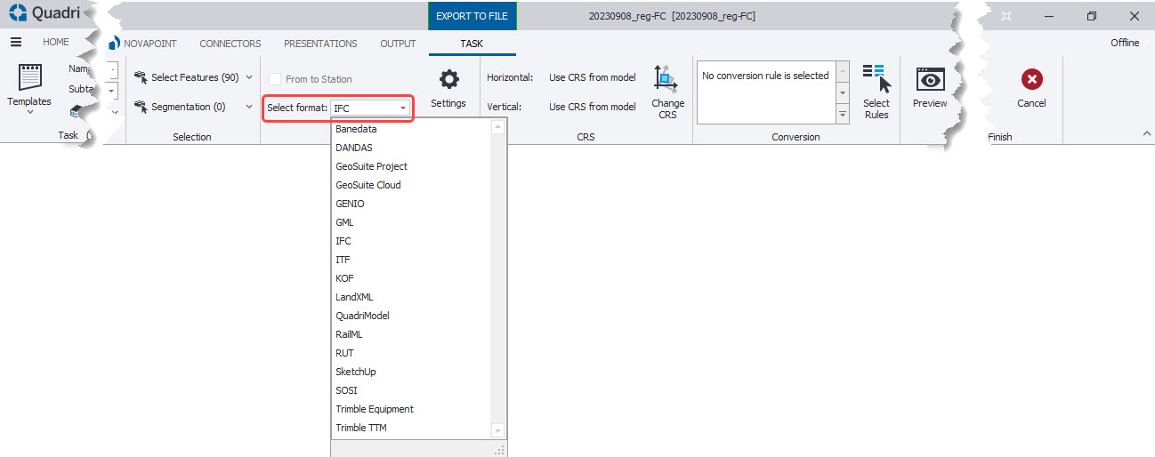Select the TASK tab

coord(472,44)
